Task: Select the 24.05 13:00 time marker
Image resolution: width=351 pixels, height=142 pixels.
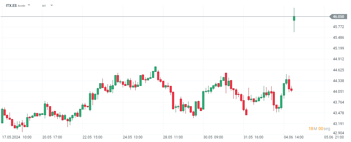Action: click(x=133, y=137)
